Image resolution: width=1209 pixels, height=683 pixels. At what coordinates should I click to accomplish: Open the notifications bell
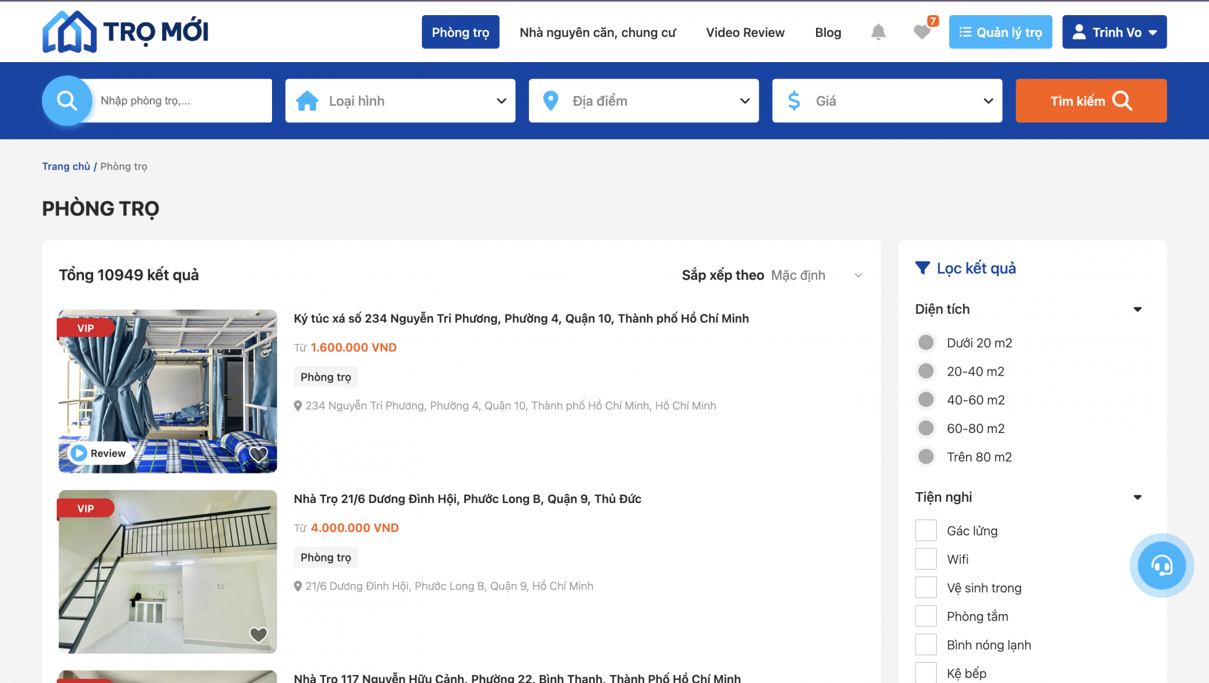[x=878, y=32]
